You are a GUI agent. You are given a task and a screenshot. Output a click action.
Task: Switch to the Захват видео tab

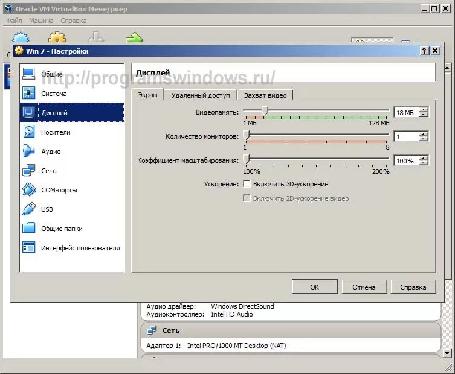(265, 95)
